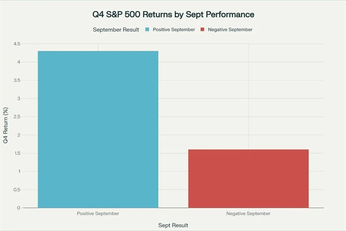This screenshot has height=231, width=346.
Task: Click the 2.5 y-axis tick label
Action: [x=17, y=117]
